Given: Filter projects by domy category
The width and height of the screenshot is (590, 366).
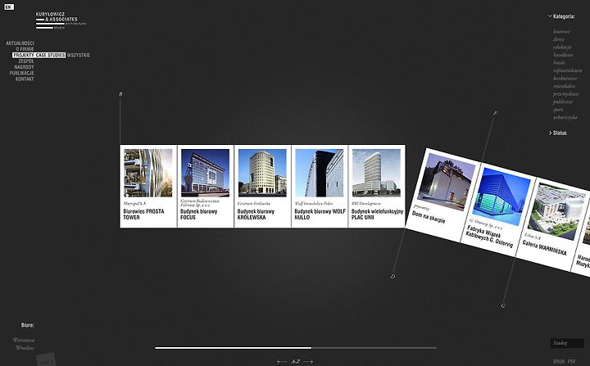Looking at the screenshot, I should click(559, 39).
